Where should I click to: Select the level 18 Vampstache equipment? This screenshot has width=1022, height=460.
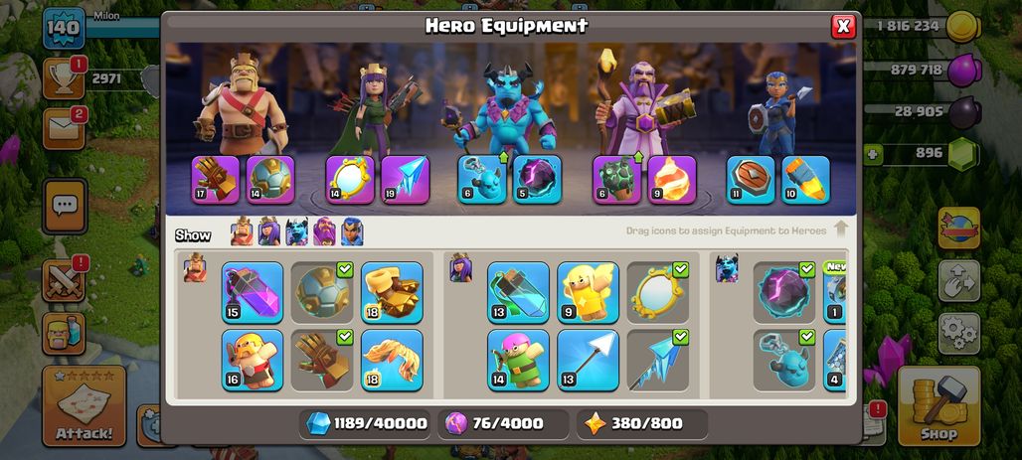click(x=392, y=361)
